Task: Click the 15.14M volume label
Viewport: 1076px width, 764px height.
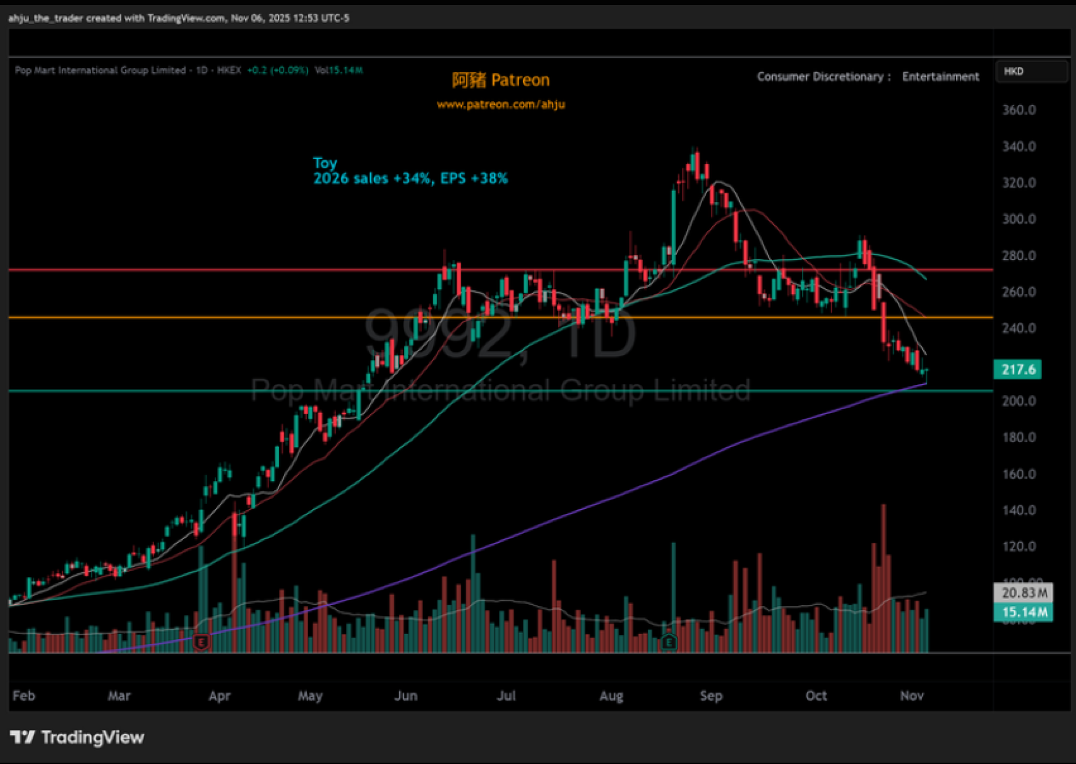Action: click(x=1023, y=612)
